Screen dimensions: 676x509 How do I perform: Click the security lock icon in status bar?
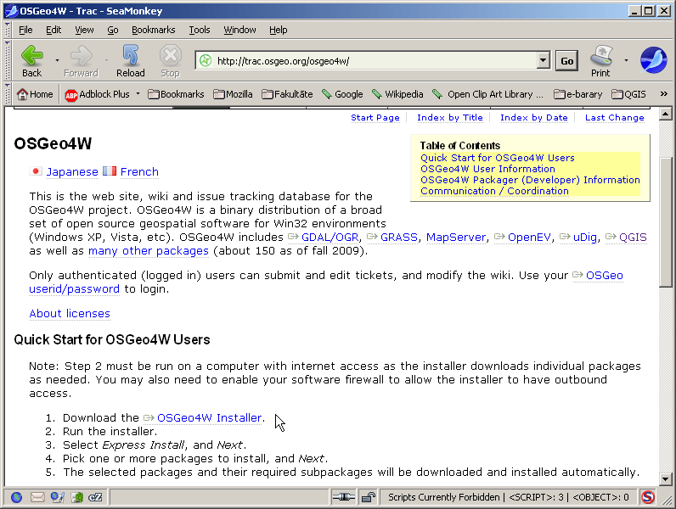click(x=369, y=497)
